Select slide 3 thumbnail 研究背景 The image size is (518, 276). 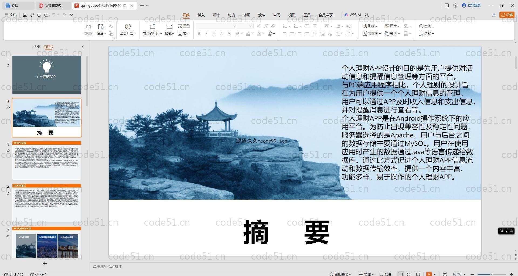tap(47, 160)
